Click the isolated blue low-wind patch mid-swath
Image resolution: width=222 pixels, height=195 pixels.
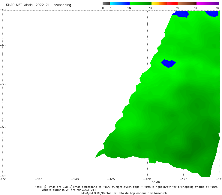(168, 64)
